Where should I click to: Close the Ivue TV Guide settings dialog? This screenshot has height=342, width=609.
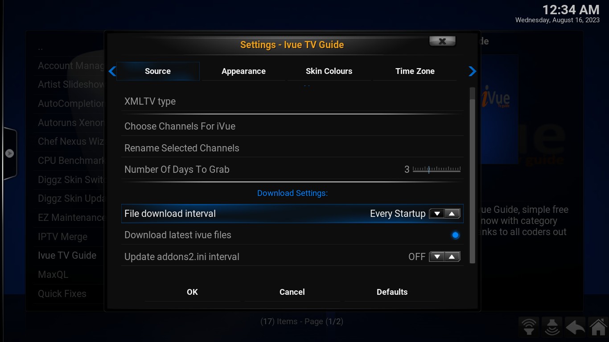coord(442,41)
